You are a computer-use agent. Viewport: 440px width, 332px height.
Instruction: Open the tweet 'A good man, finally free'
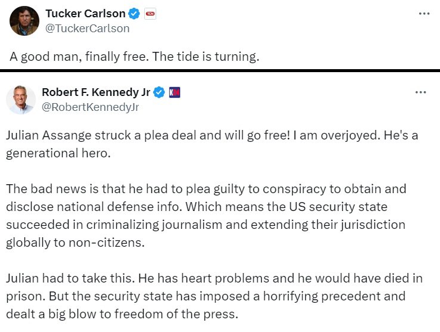(x=134, y=57)
